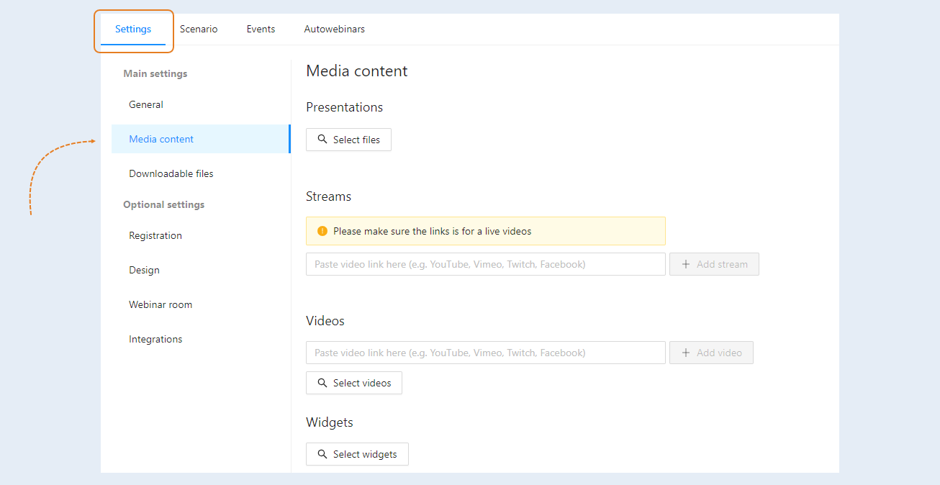The width and height of the screenshot is (940, 485).
Task: Click the Presentations section heading
Action: coord(345,107)
